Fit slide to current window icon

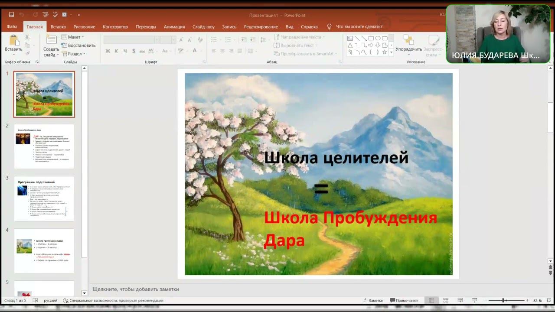(549, 300)
